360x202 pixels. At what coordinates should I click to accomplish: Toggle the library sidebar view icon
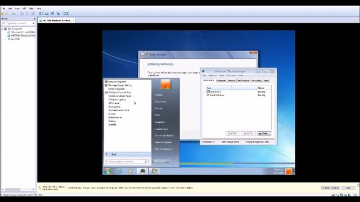41,13
